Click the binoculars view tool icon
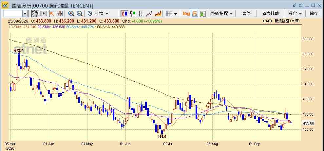This screenshot has height=151, width=324. point(43,14)
